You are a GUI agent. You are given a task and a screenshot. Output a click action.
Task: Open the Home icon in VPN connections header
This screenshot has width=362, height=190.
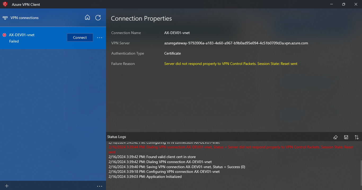point(87,18)
